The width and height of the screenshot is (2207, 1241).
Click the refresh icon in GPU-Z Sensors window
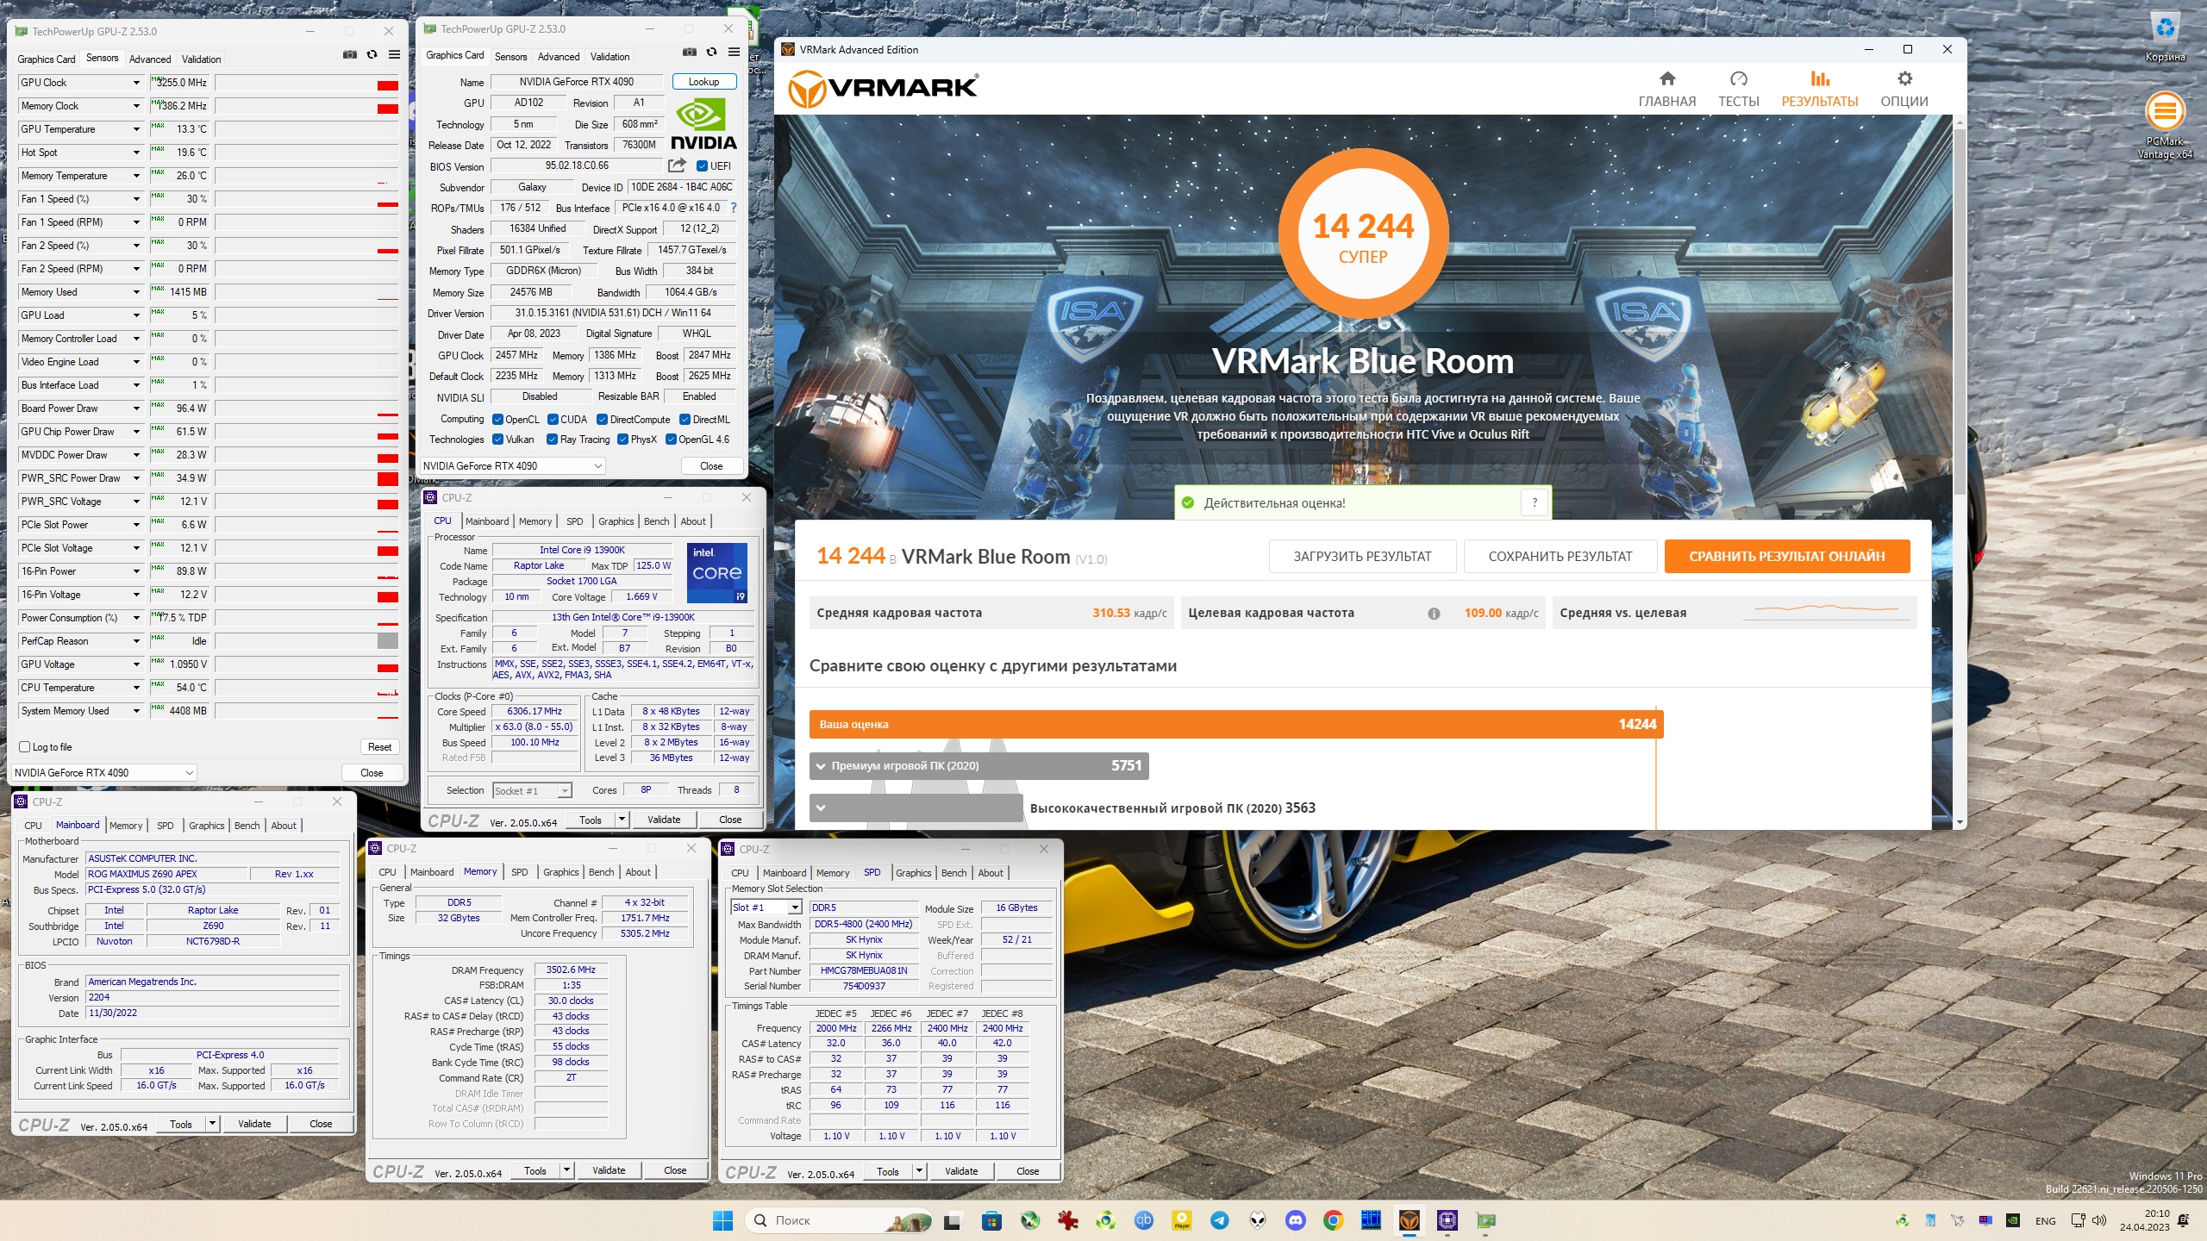[372, 54]
